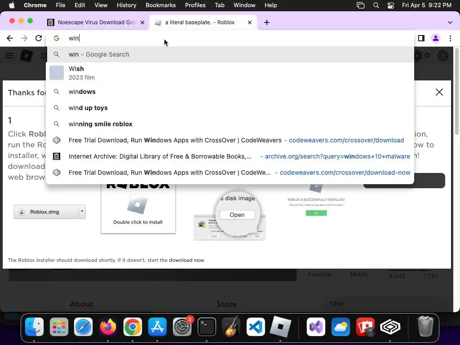
Task: Open macOS Spotlight search icon
Action: 376,5
